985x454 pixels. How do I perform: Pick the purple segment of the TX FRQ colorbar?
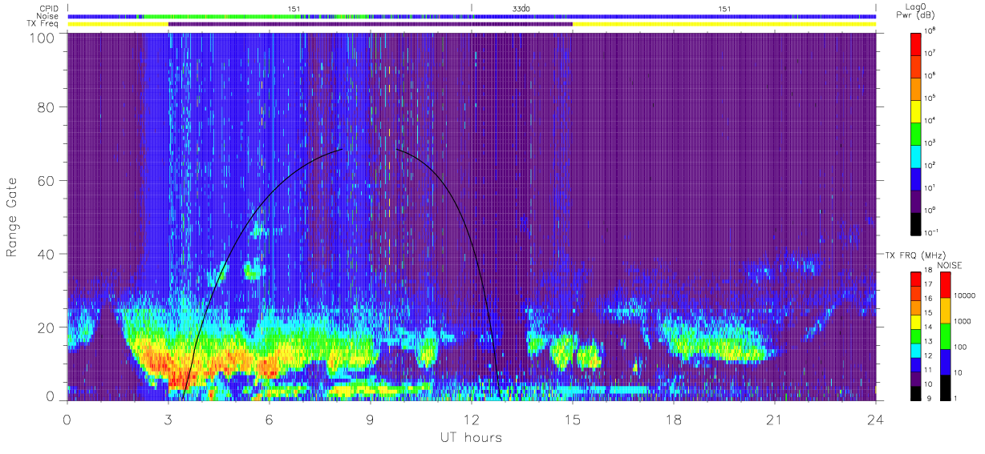(x=917, y=380)
